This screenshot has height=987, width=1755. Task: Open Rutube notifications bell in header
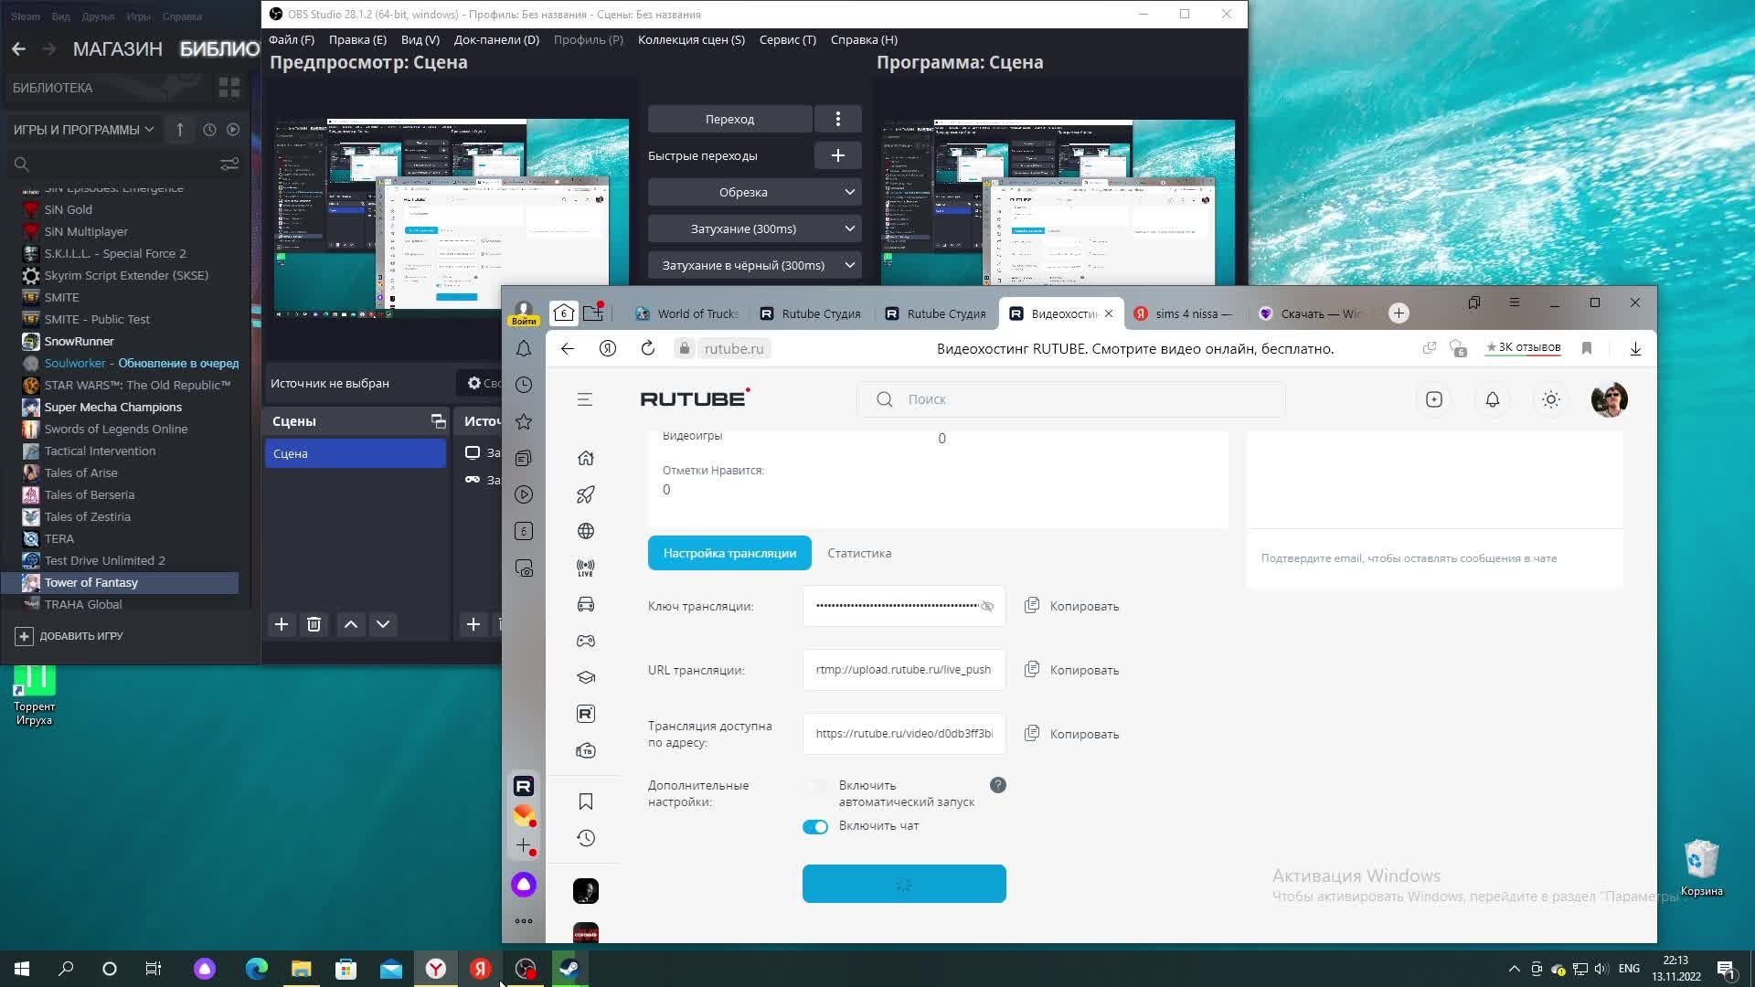pyautogui.click(x=1492, y=399)
